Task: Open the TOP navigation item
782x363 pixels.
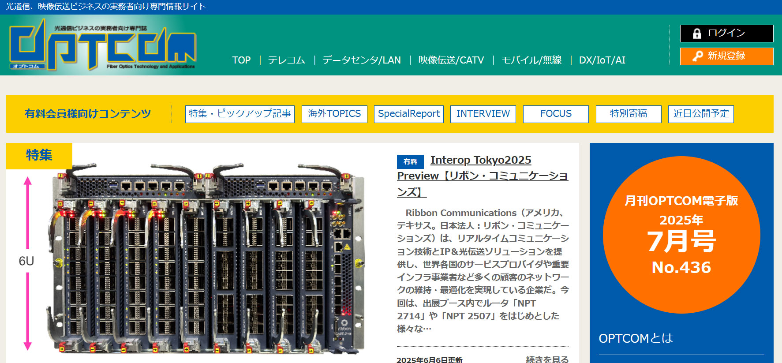Action: [x=241, y=60]
